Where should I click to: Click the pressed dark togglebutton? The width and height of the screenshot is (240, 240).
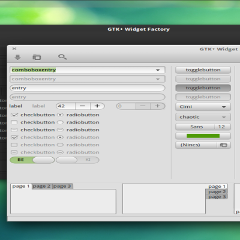click(203, 88)
